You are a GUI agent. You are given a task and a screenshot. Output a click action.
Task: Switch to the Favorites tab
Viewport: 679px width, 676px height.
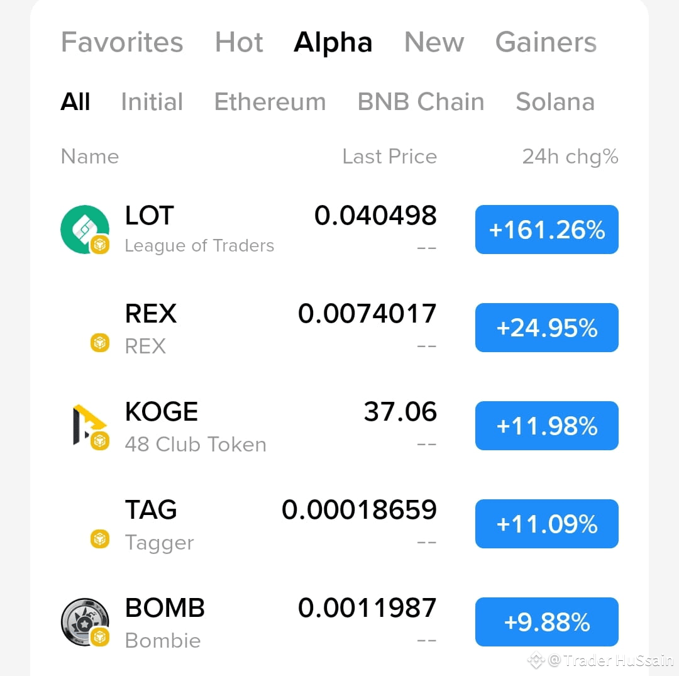coord(121,42)
